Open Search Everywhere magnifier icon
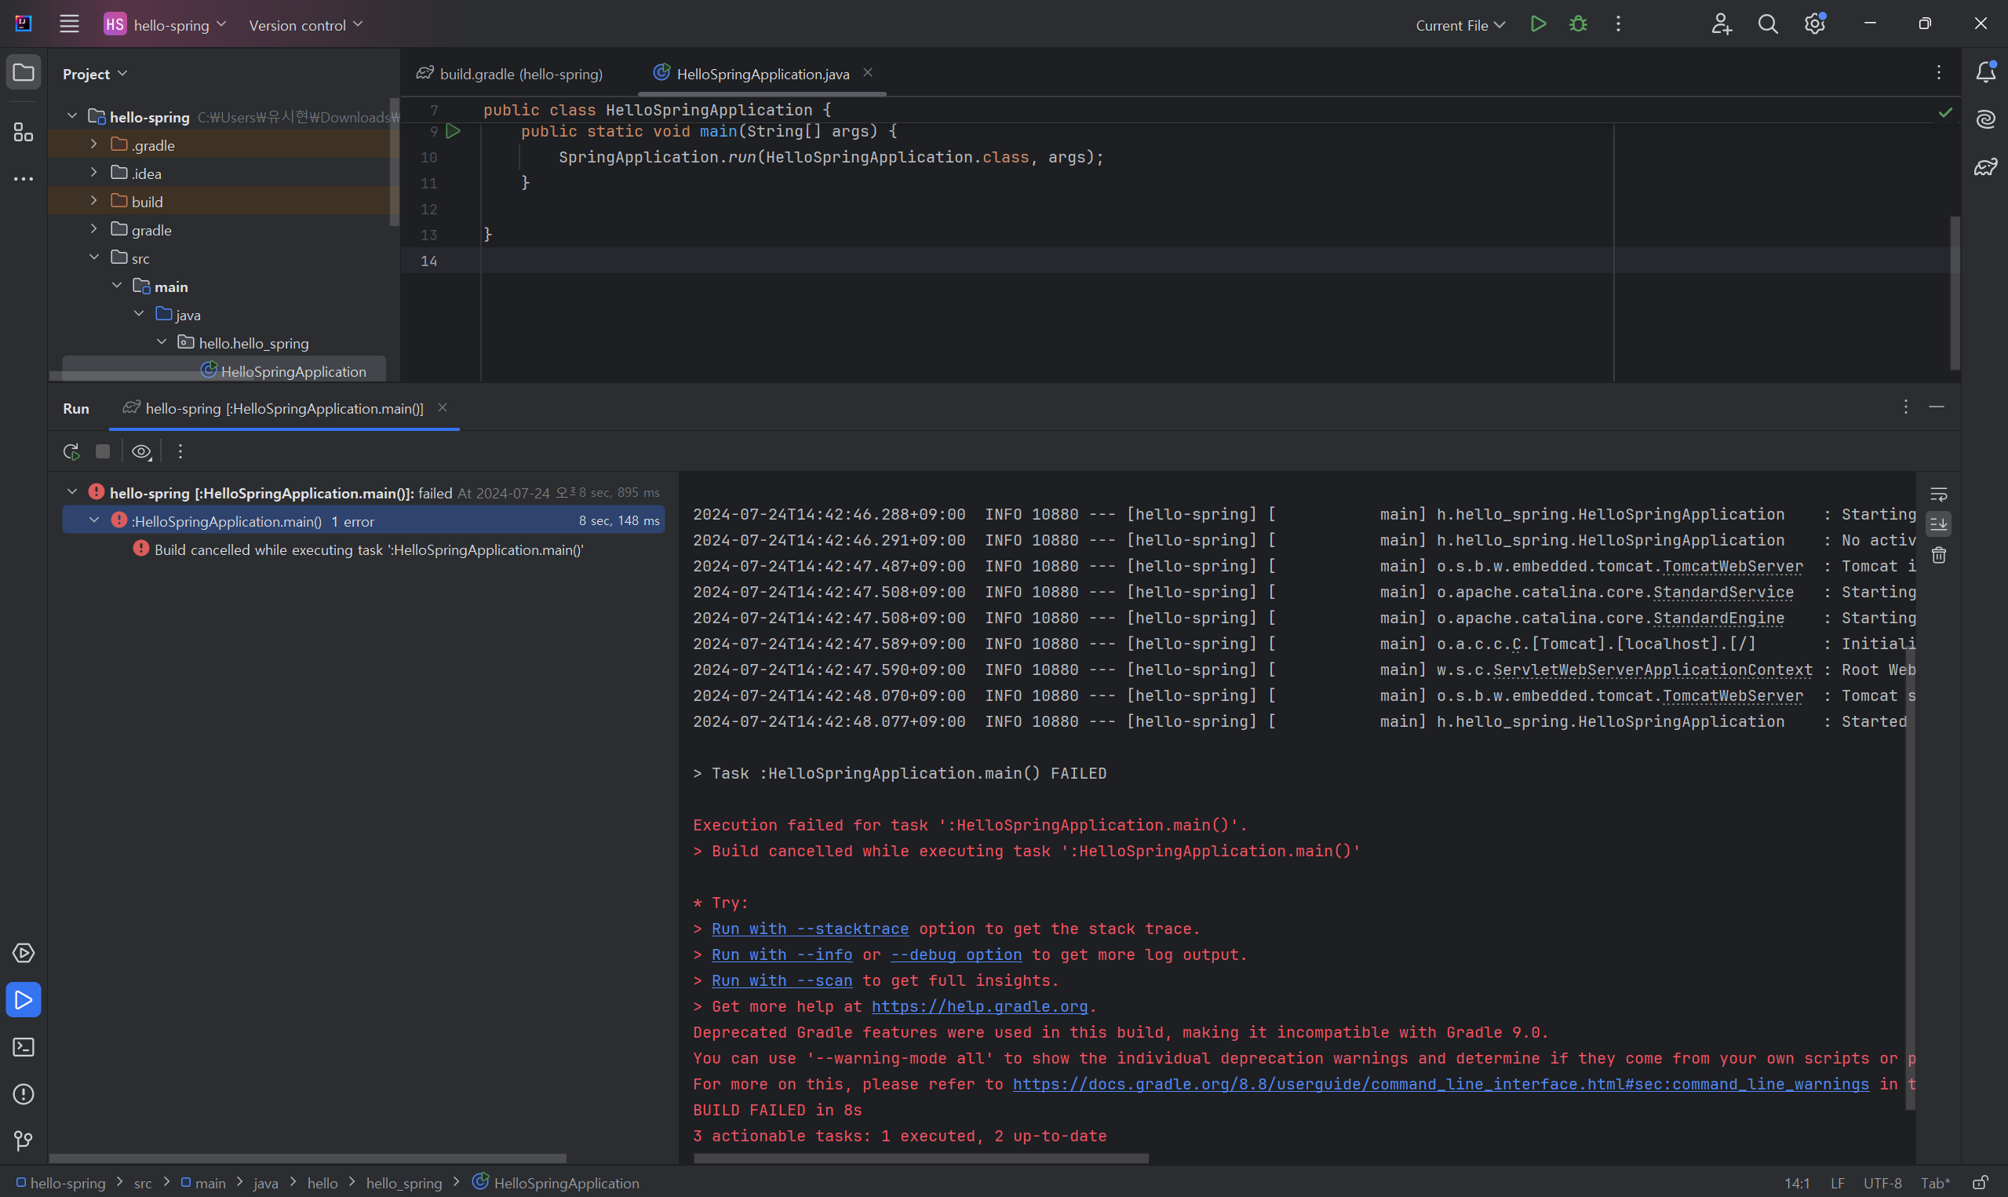Image resolution: width=2008 pixels, height=1197 pixels. click(x=1768, y=24)
